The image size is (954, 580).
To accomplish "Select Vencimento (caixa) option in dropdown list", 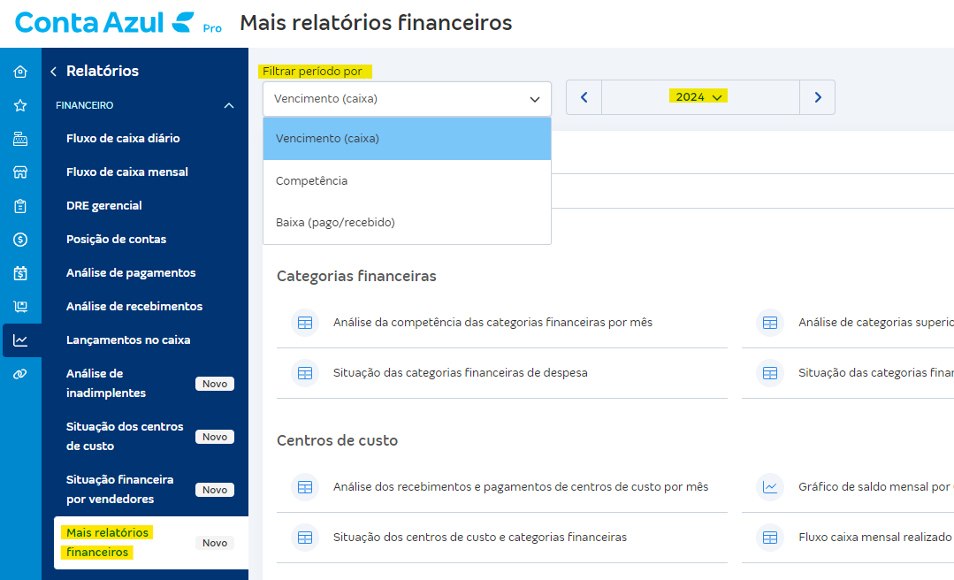I will point(407,139).
